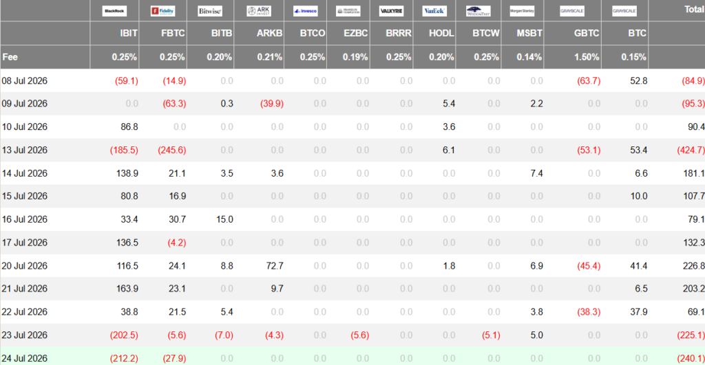Click the Grayscale logo above GBTC

572,11
